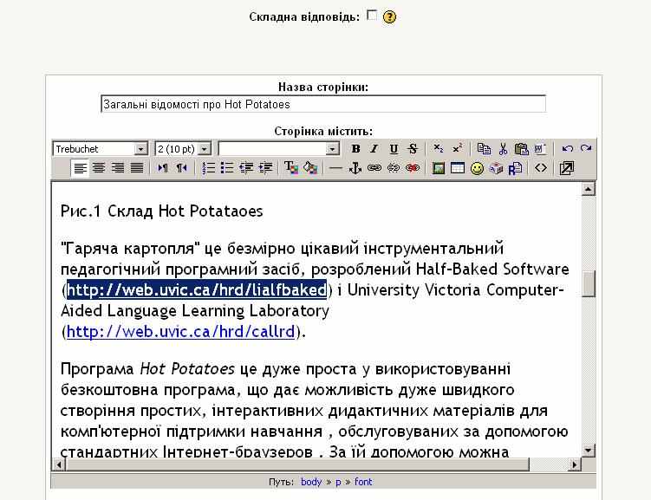Screen dimensions: 651x500
Task: Prevent auto-linking with the red link icon
Action: 413,168
